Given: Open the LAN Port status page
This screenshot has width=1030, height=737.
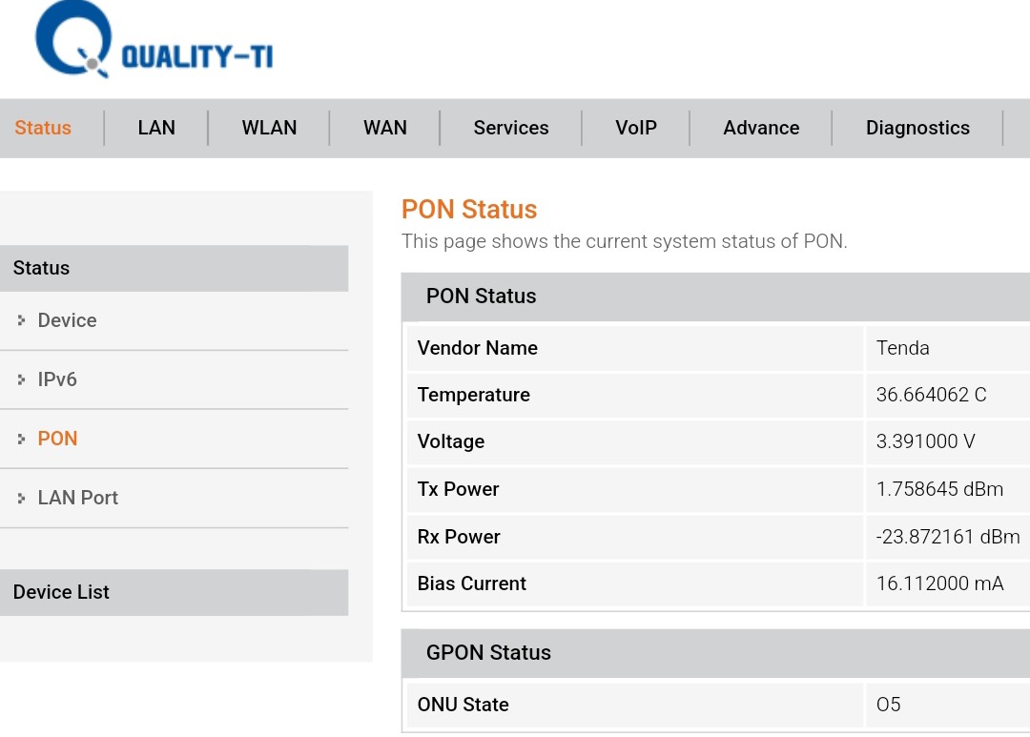Looking at the screenshot, I should [78, 498].
